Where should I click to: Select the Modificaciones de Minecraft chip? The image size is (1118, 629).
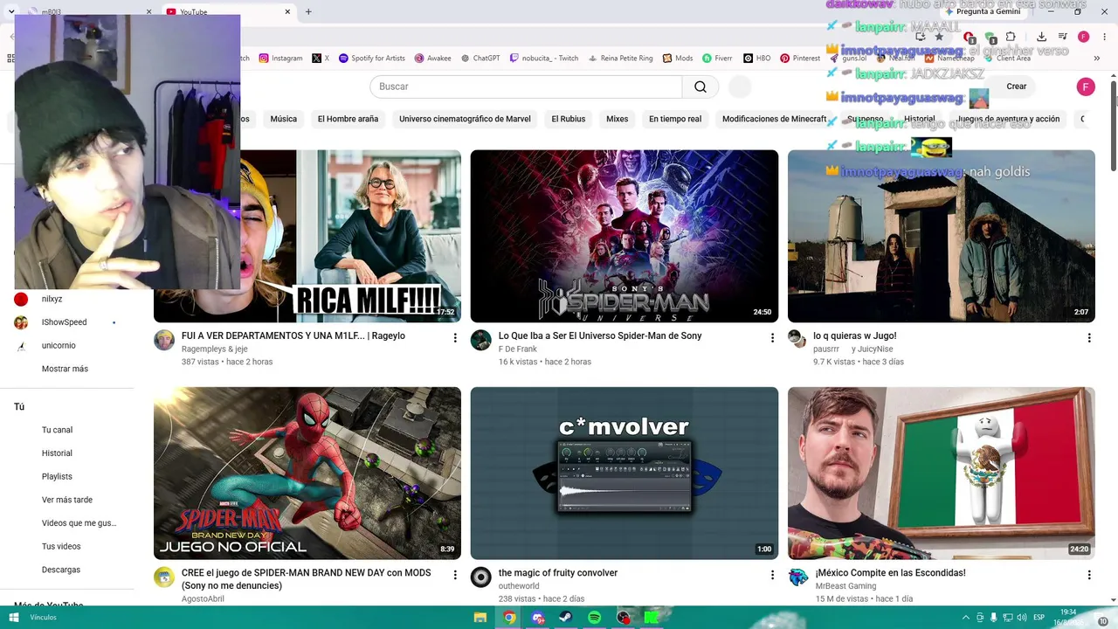pyautogui.click(x=774, y=119)
